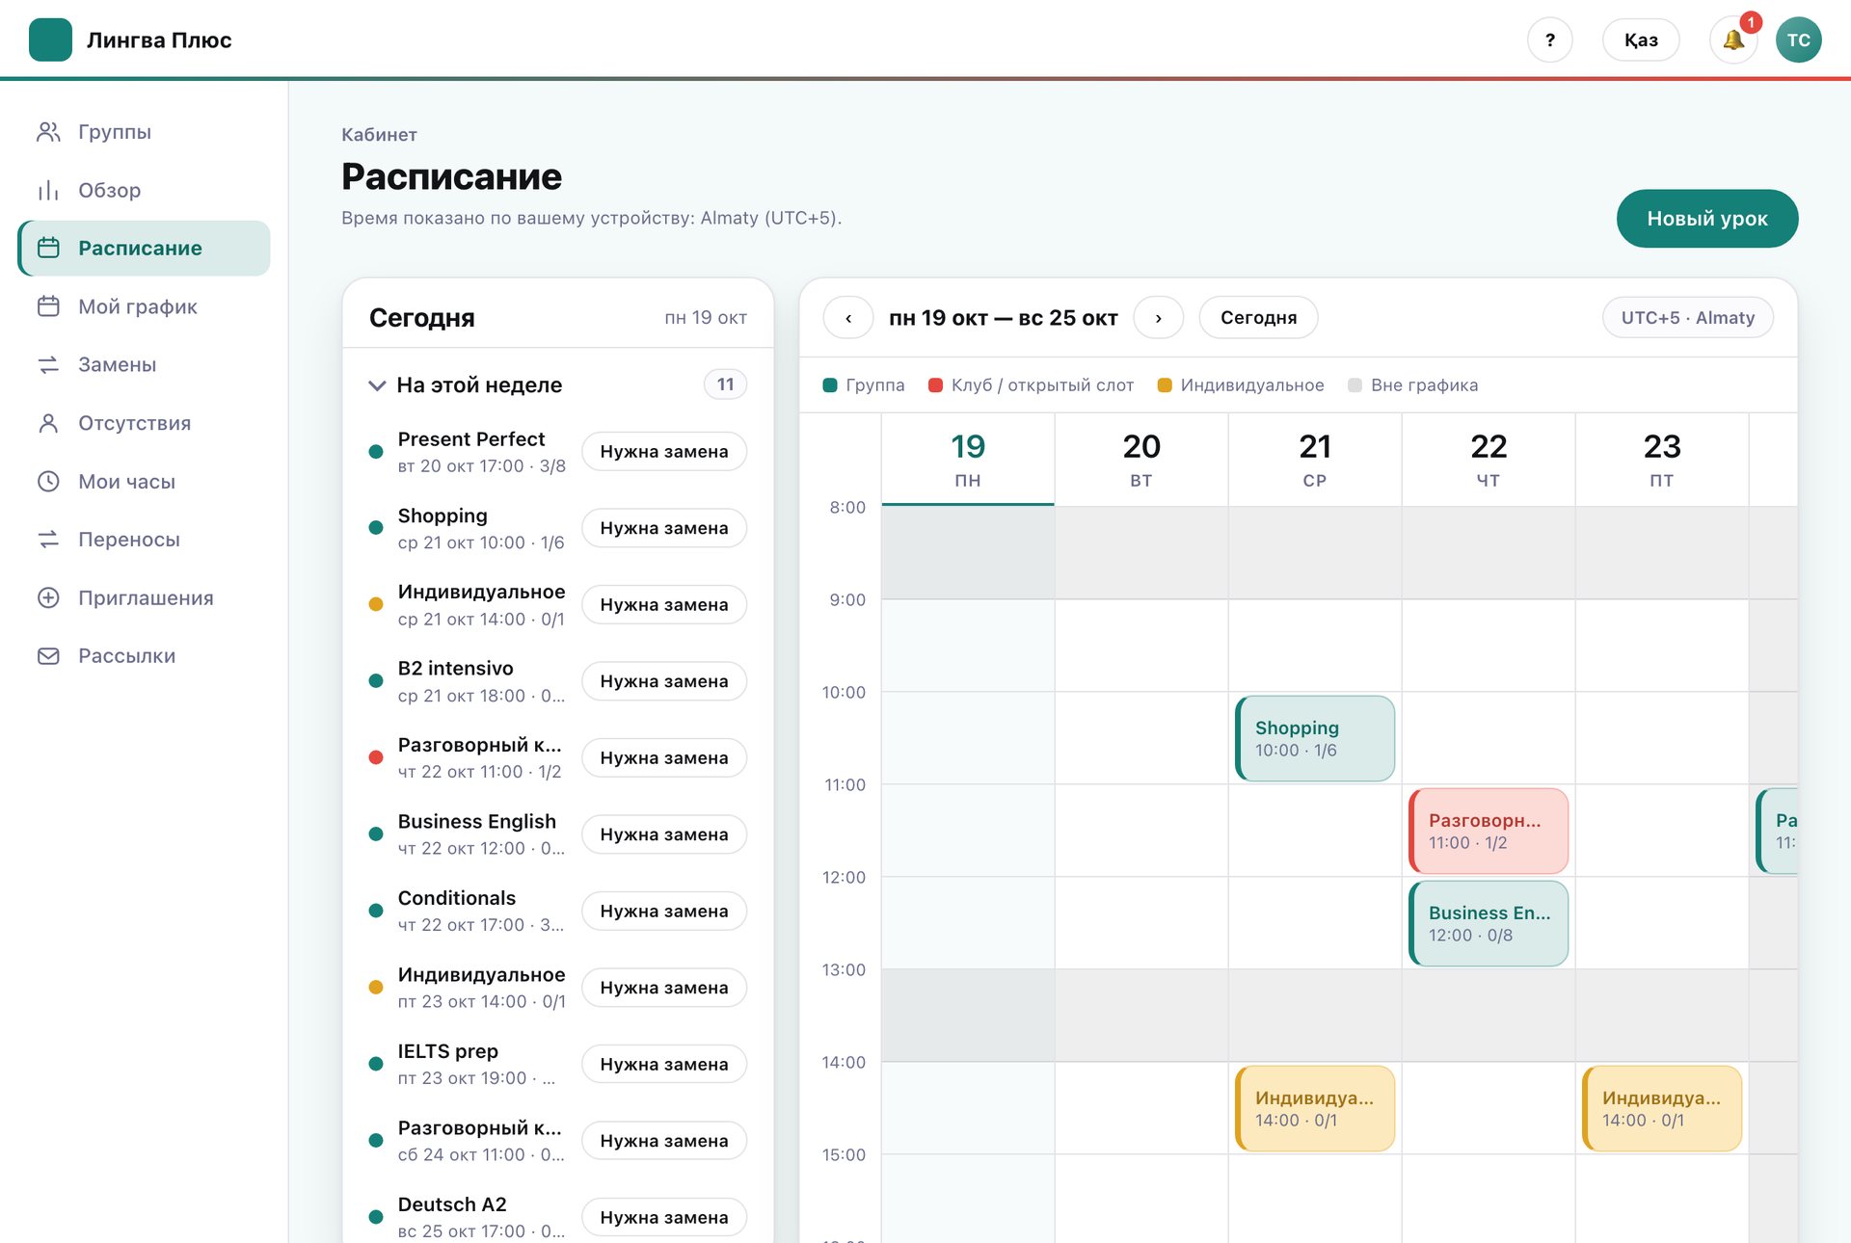Go to previous week arrow
1851x1243 pixels.
point(848,318)
